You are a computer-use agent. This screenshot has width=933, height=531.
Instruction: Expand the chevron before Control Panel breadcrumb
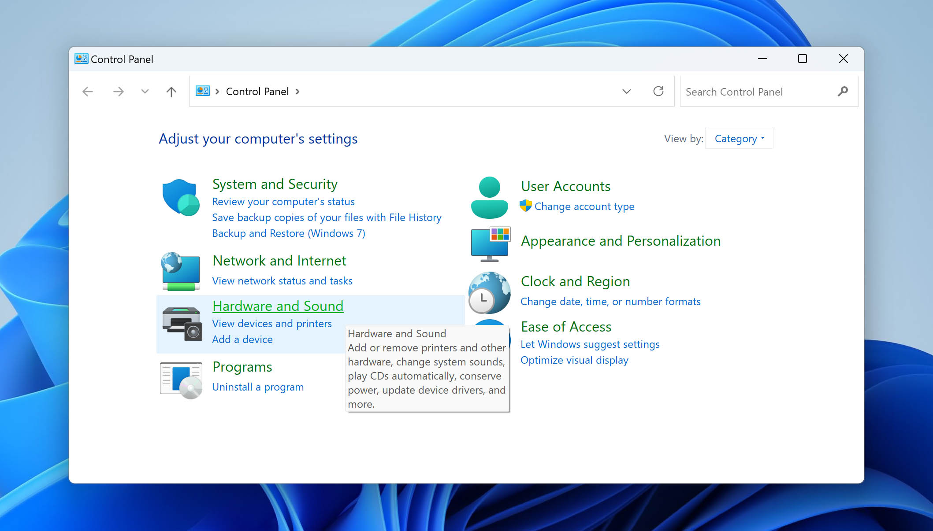click(x=217, y=92)
